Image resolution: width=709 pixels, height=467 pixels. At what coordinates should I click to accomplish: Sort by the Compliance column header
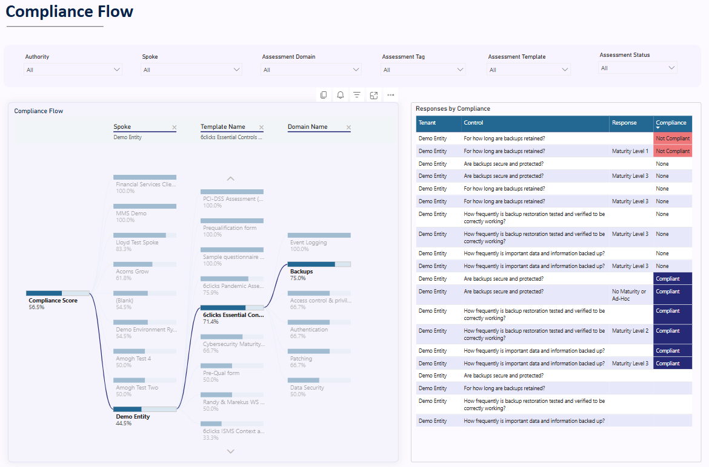pyautogui.click(x=671, y=123)
